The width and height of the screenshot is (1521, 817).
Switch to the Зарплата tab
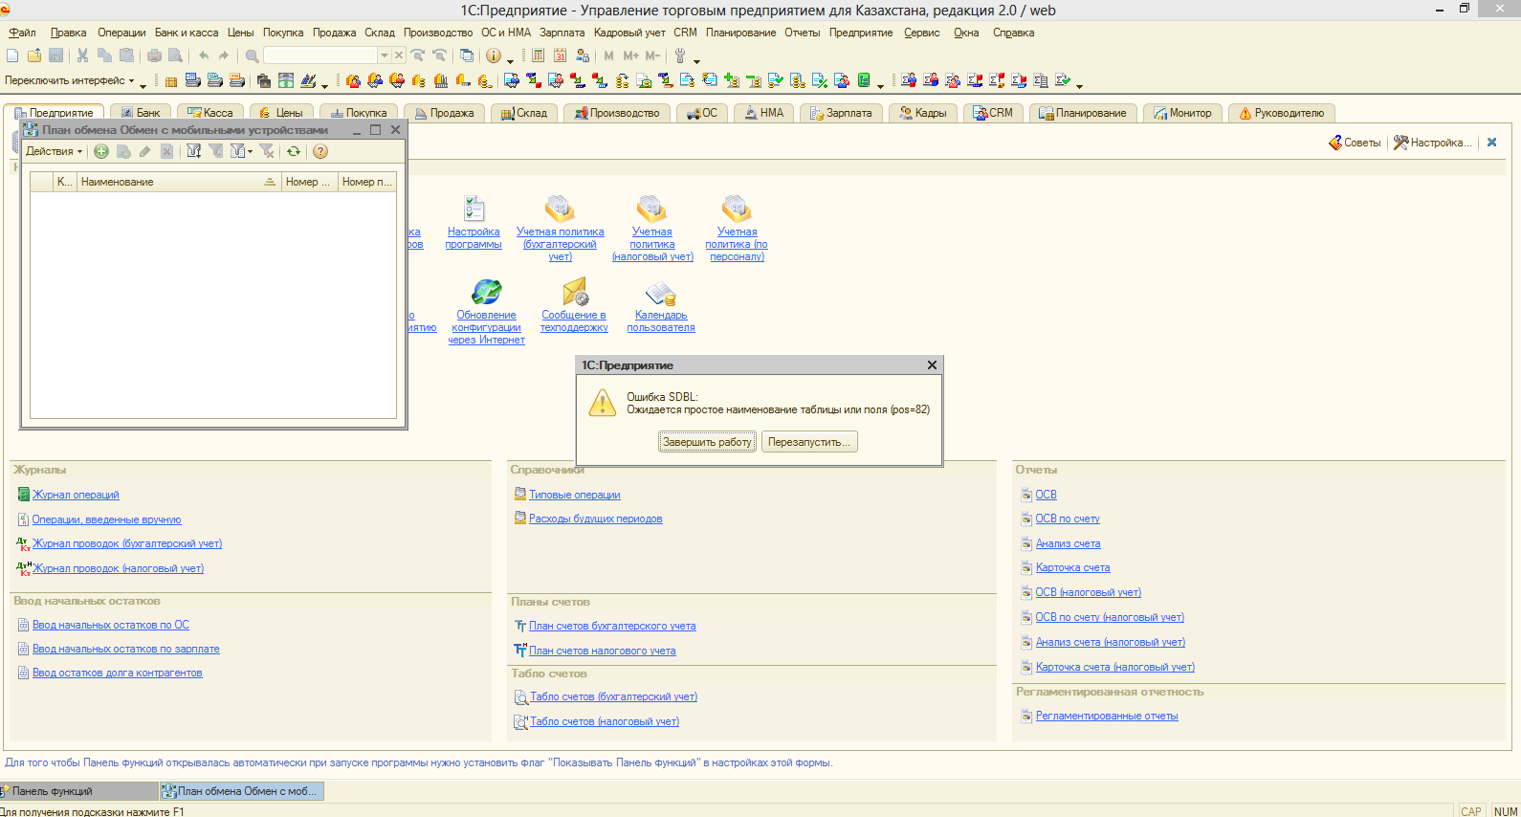842,113
